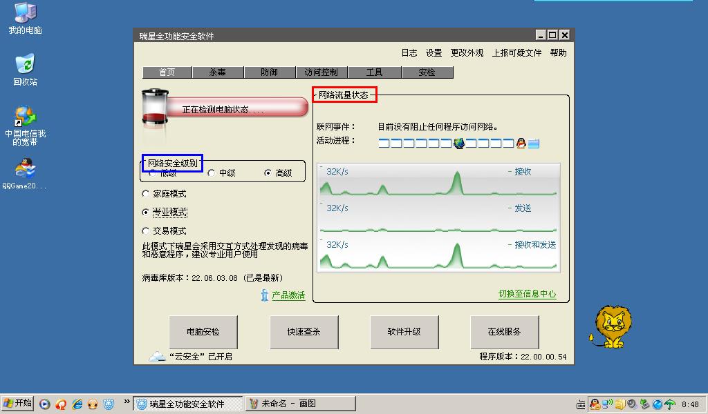Choose 专业模式 radio option
This screenshot has height=414, width=708.
[145, 213]
